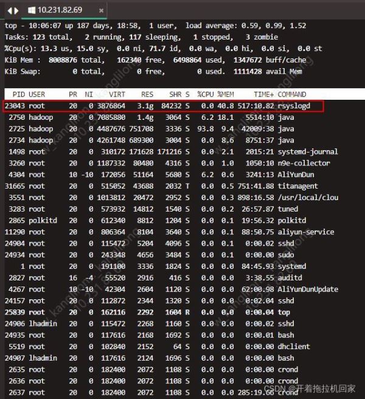Viewport: 365px width, 399px height.
Task: Click the n9e-collector command
Action: click(304, 163)
